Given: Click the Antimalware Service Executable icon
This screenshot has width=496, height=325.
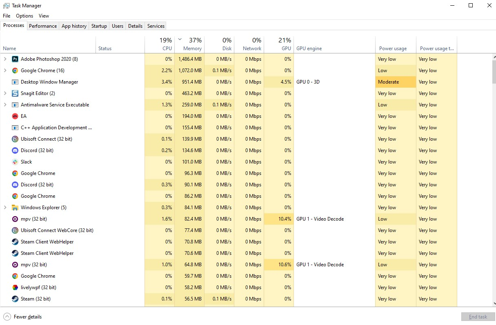Looking at the screenshot, I should coord(15,105).
